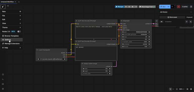
Task: Expand the Help submenu
Action: pyautogui.click(x=12, y=48)
